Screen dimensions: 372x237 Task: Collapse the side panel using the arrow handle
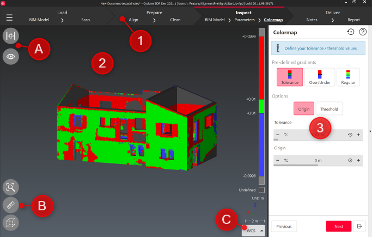coord(370,131)
